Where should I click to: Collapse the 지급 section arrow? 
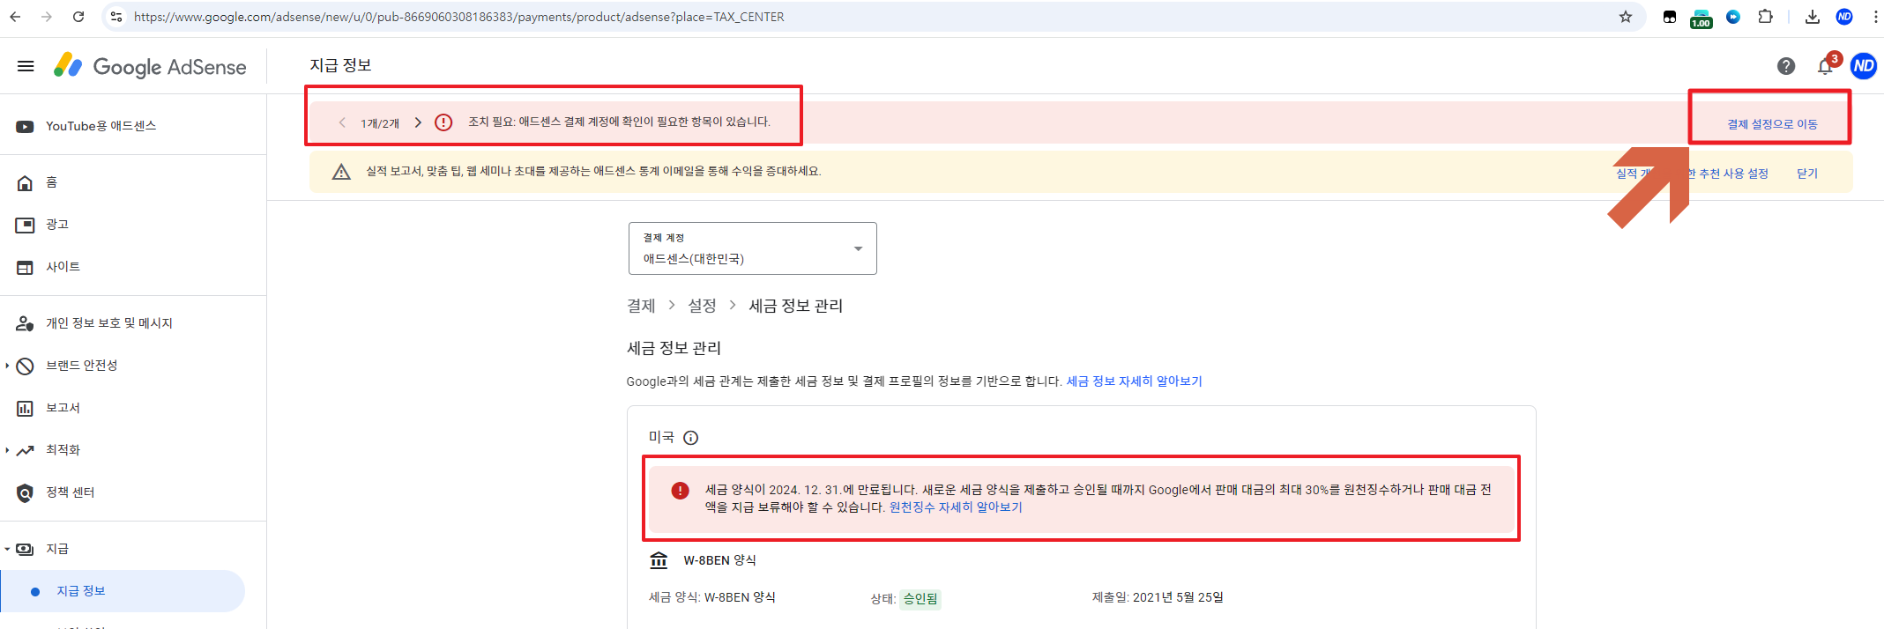coord(7,549)
